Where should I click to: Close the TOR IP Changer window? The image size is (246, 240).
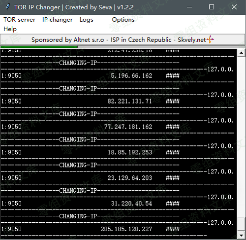pos(234,7)
